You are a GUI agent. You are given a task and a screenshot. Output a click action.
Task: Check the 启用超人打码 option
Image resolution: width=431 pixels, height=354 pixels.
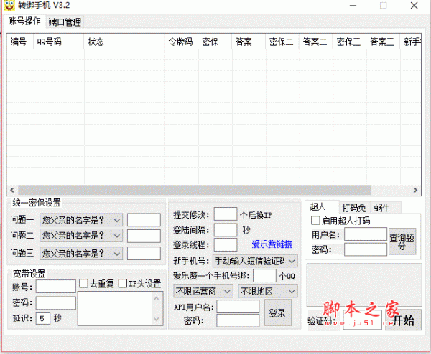point(315,220)
